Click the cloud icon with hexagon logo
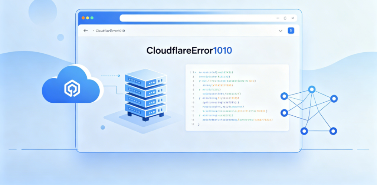 pos(72,84)
